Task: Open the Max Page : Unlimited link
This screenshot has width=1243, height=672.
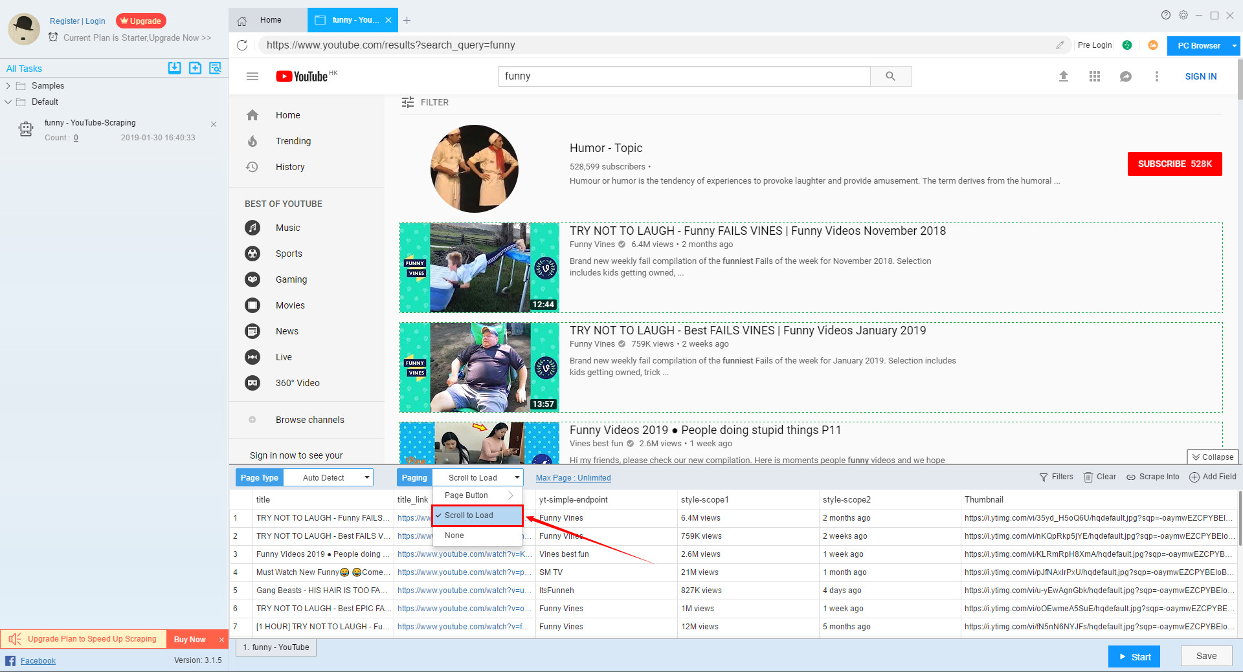Action: click(x=573, y=478)
